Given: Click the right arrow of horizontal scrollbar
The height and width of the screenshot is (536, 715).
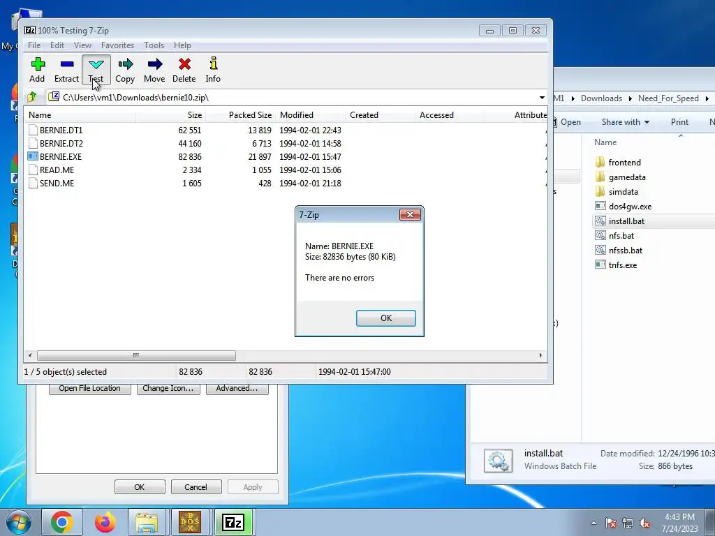Looking at the screenshot, I should coord(541,355).
